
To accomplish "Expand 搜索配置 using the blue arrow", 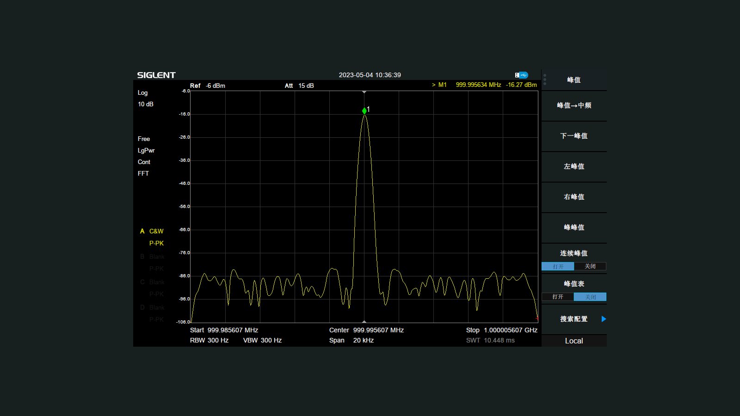I will tap(604, 319).
